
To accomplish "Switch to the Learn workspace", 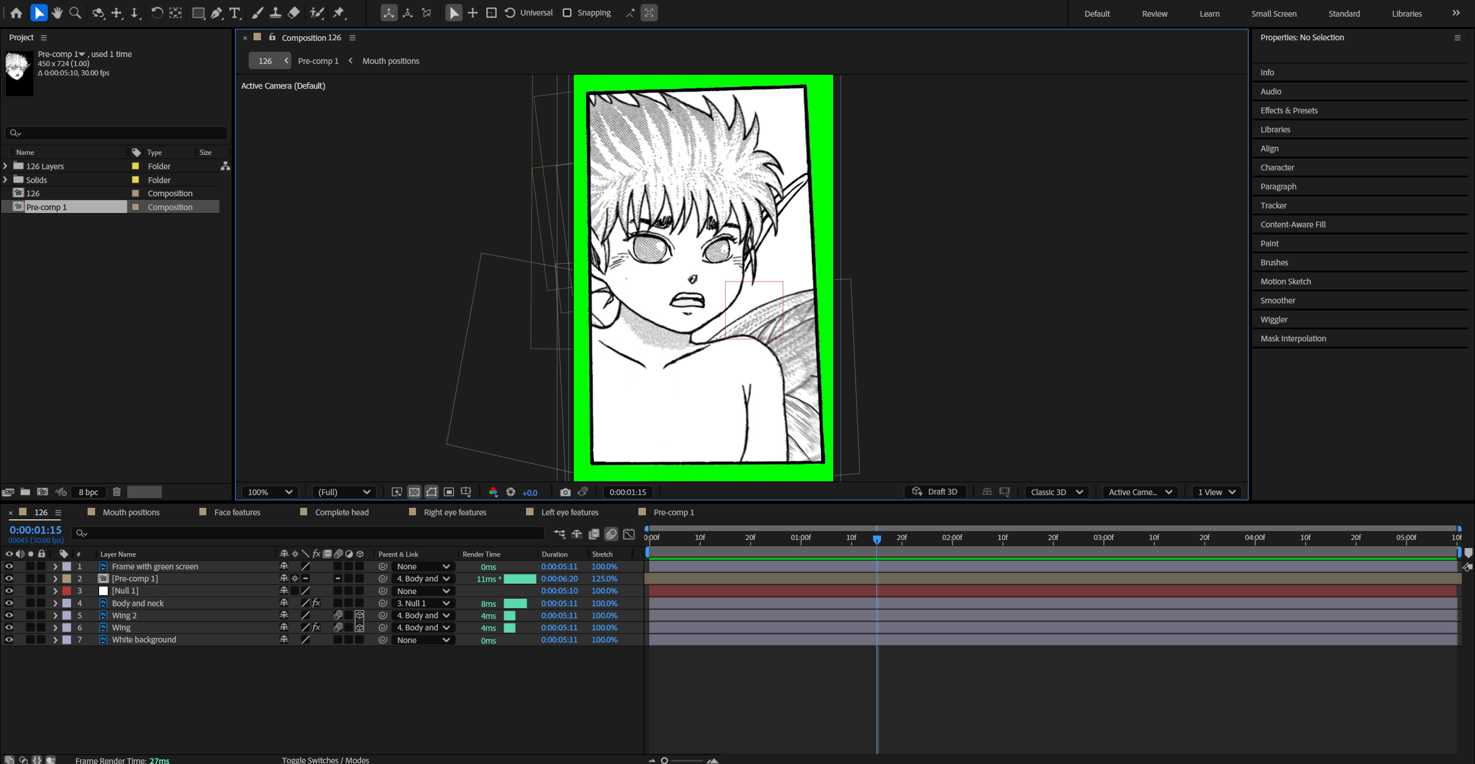I will pyautogui.click(x=1209, y=13).
